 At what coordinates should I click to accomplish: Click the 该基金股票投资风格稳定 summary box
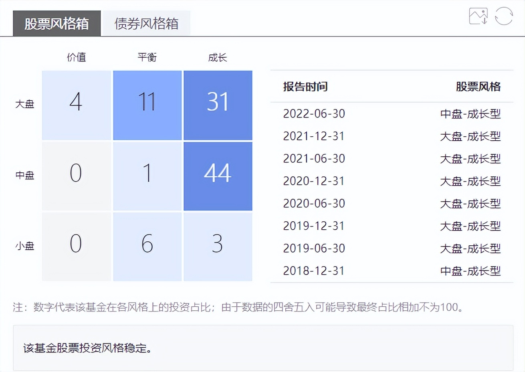coord(262,348)
